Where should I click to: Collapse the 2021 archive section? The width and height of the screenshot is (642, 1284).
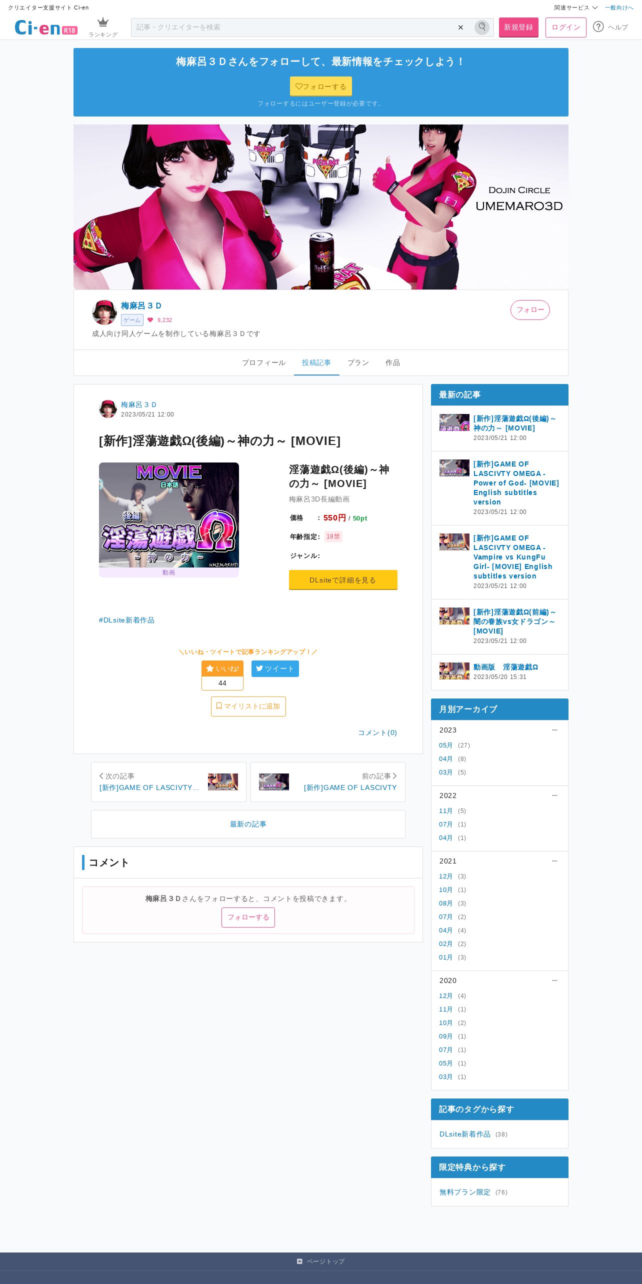tap(554, 861)
